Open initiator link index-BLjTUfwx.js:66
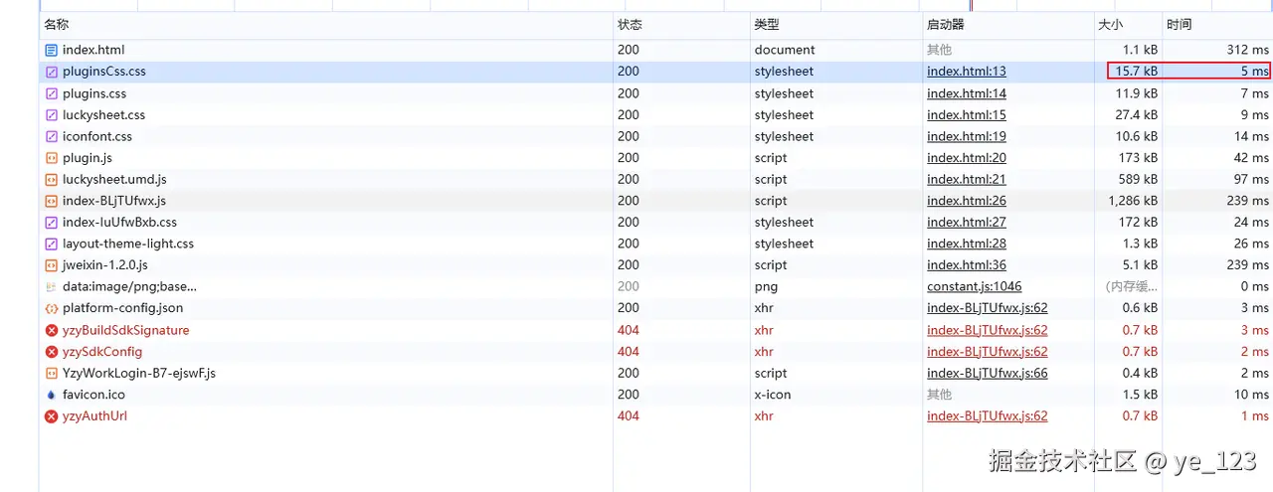The image size is (1273, 492). [988, 373]
